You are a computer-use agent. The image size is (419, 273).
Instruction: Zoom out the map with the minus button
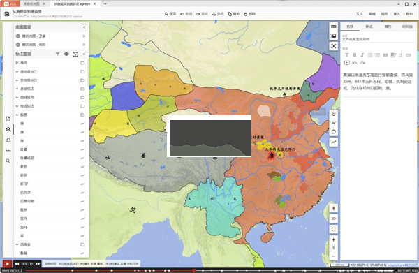(334, 256)
